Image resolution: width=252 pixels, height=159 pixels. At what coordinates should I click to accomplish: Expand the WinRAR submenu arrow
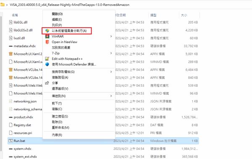111,36
